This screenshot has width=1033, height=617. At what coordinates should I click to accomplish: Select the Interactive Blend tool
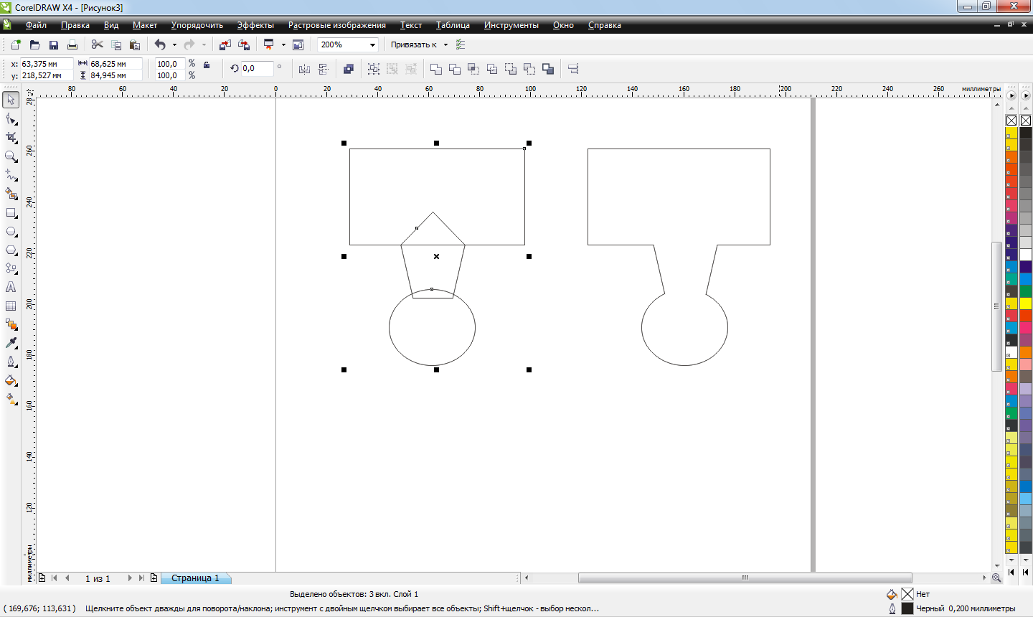[11, 324]
